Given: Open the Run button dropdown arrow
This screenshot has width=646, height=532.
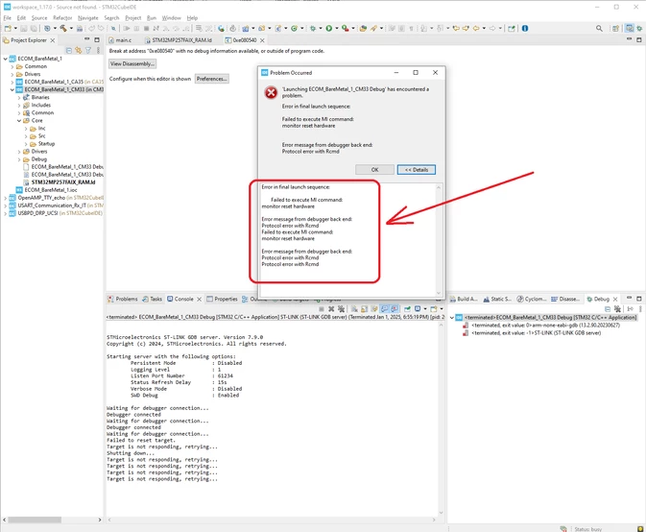Looking at the screenshot, I should coord(337,29).
